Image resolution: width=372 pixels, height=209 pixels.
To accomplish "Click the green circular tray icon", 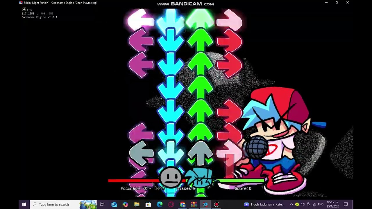I will (x=297, y=204).
